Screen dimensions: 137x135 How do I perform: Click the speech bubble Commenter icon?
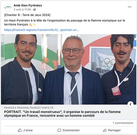(x=59, y=130)
